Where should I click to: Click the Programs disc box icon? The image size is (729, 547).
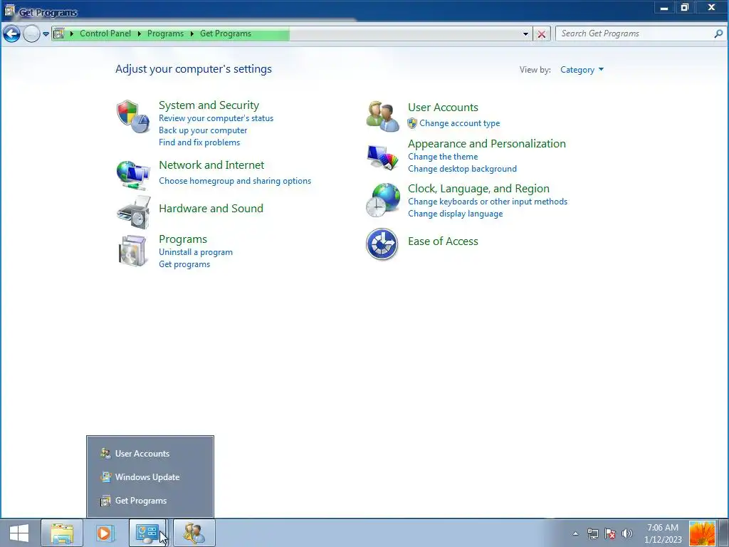[x=133, y=250]
